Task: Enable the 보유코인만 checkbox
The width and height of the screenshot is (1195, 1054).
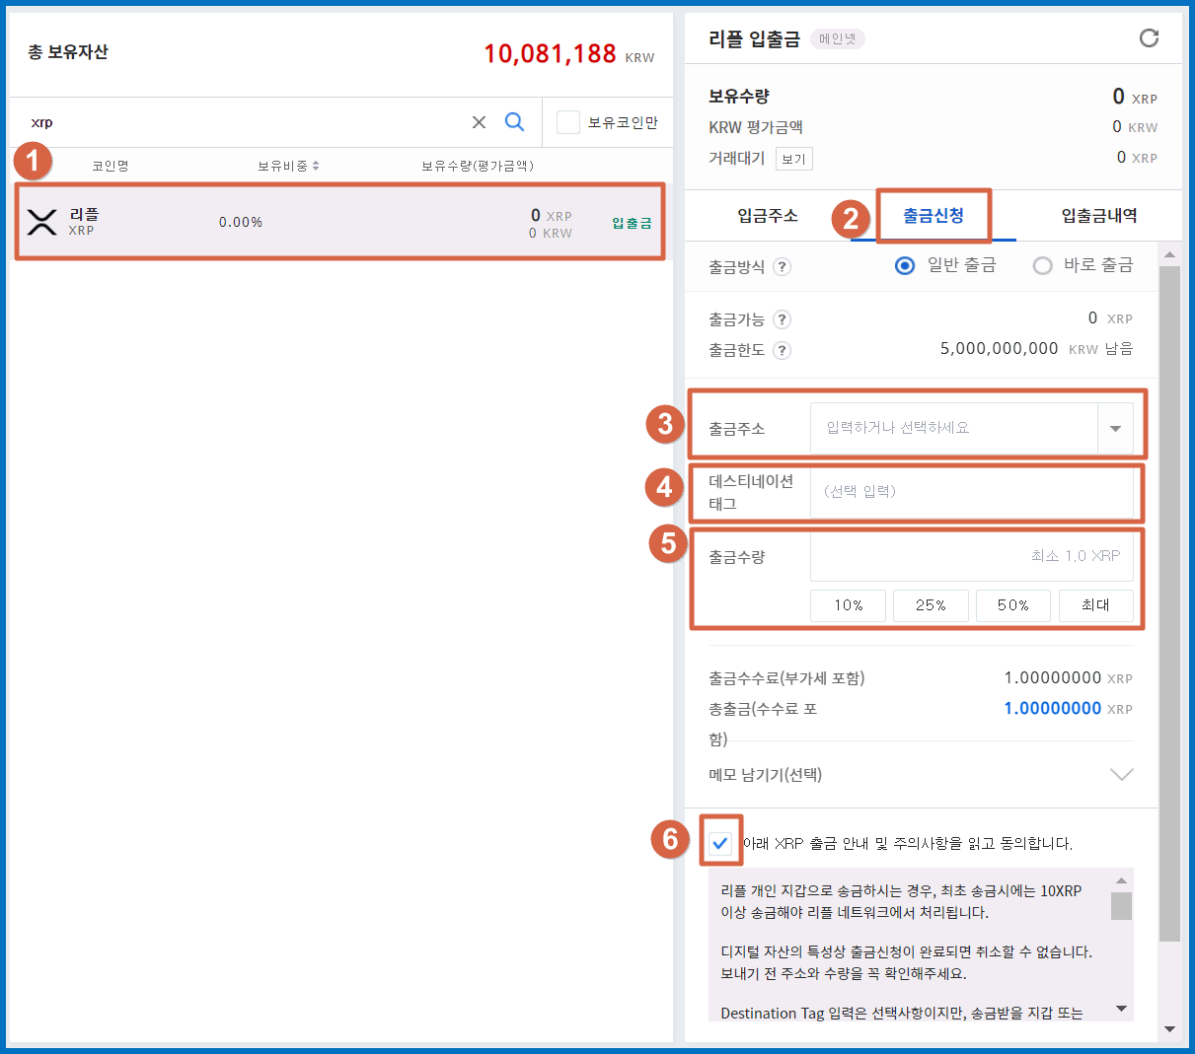Action: (x=567, y=121)
